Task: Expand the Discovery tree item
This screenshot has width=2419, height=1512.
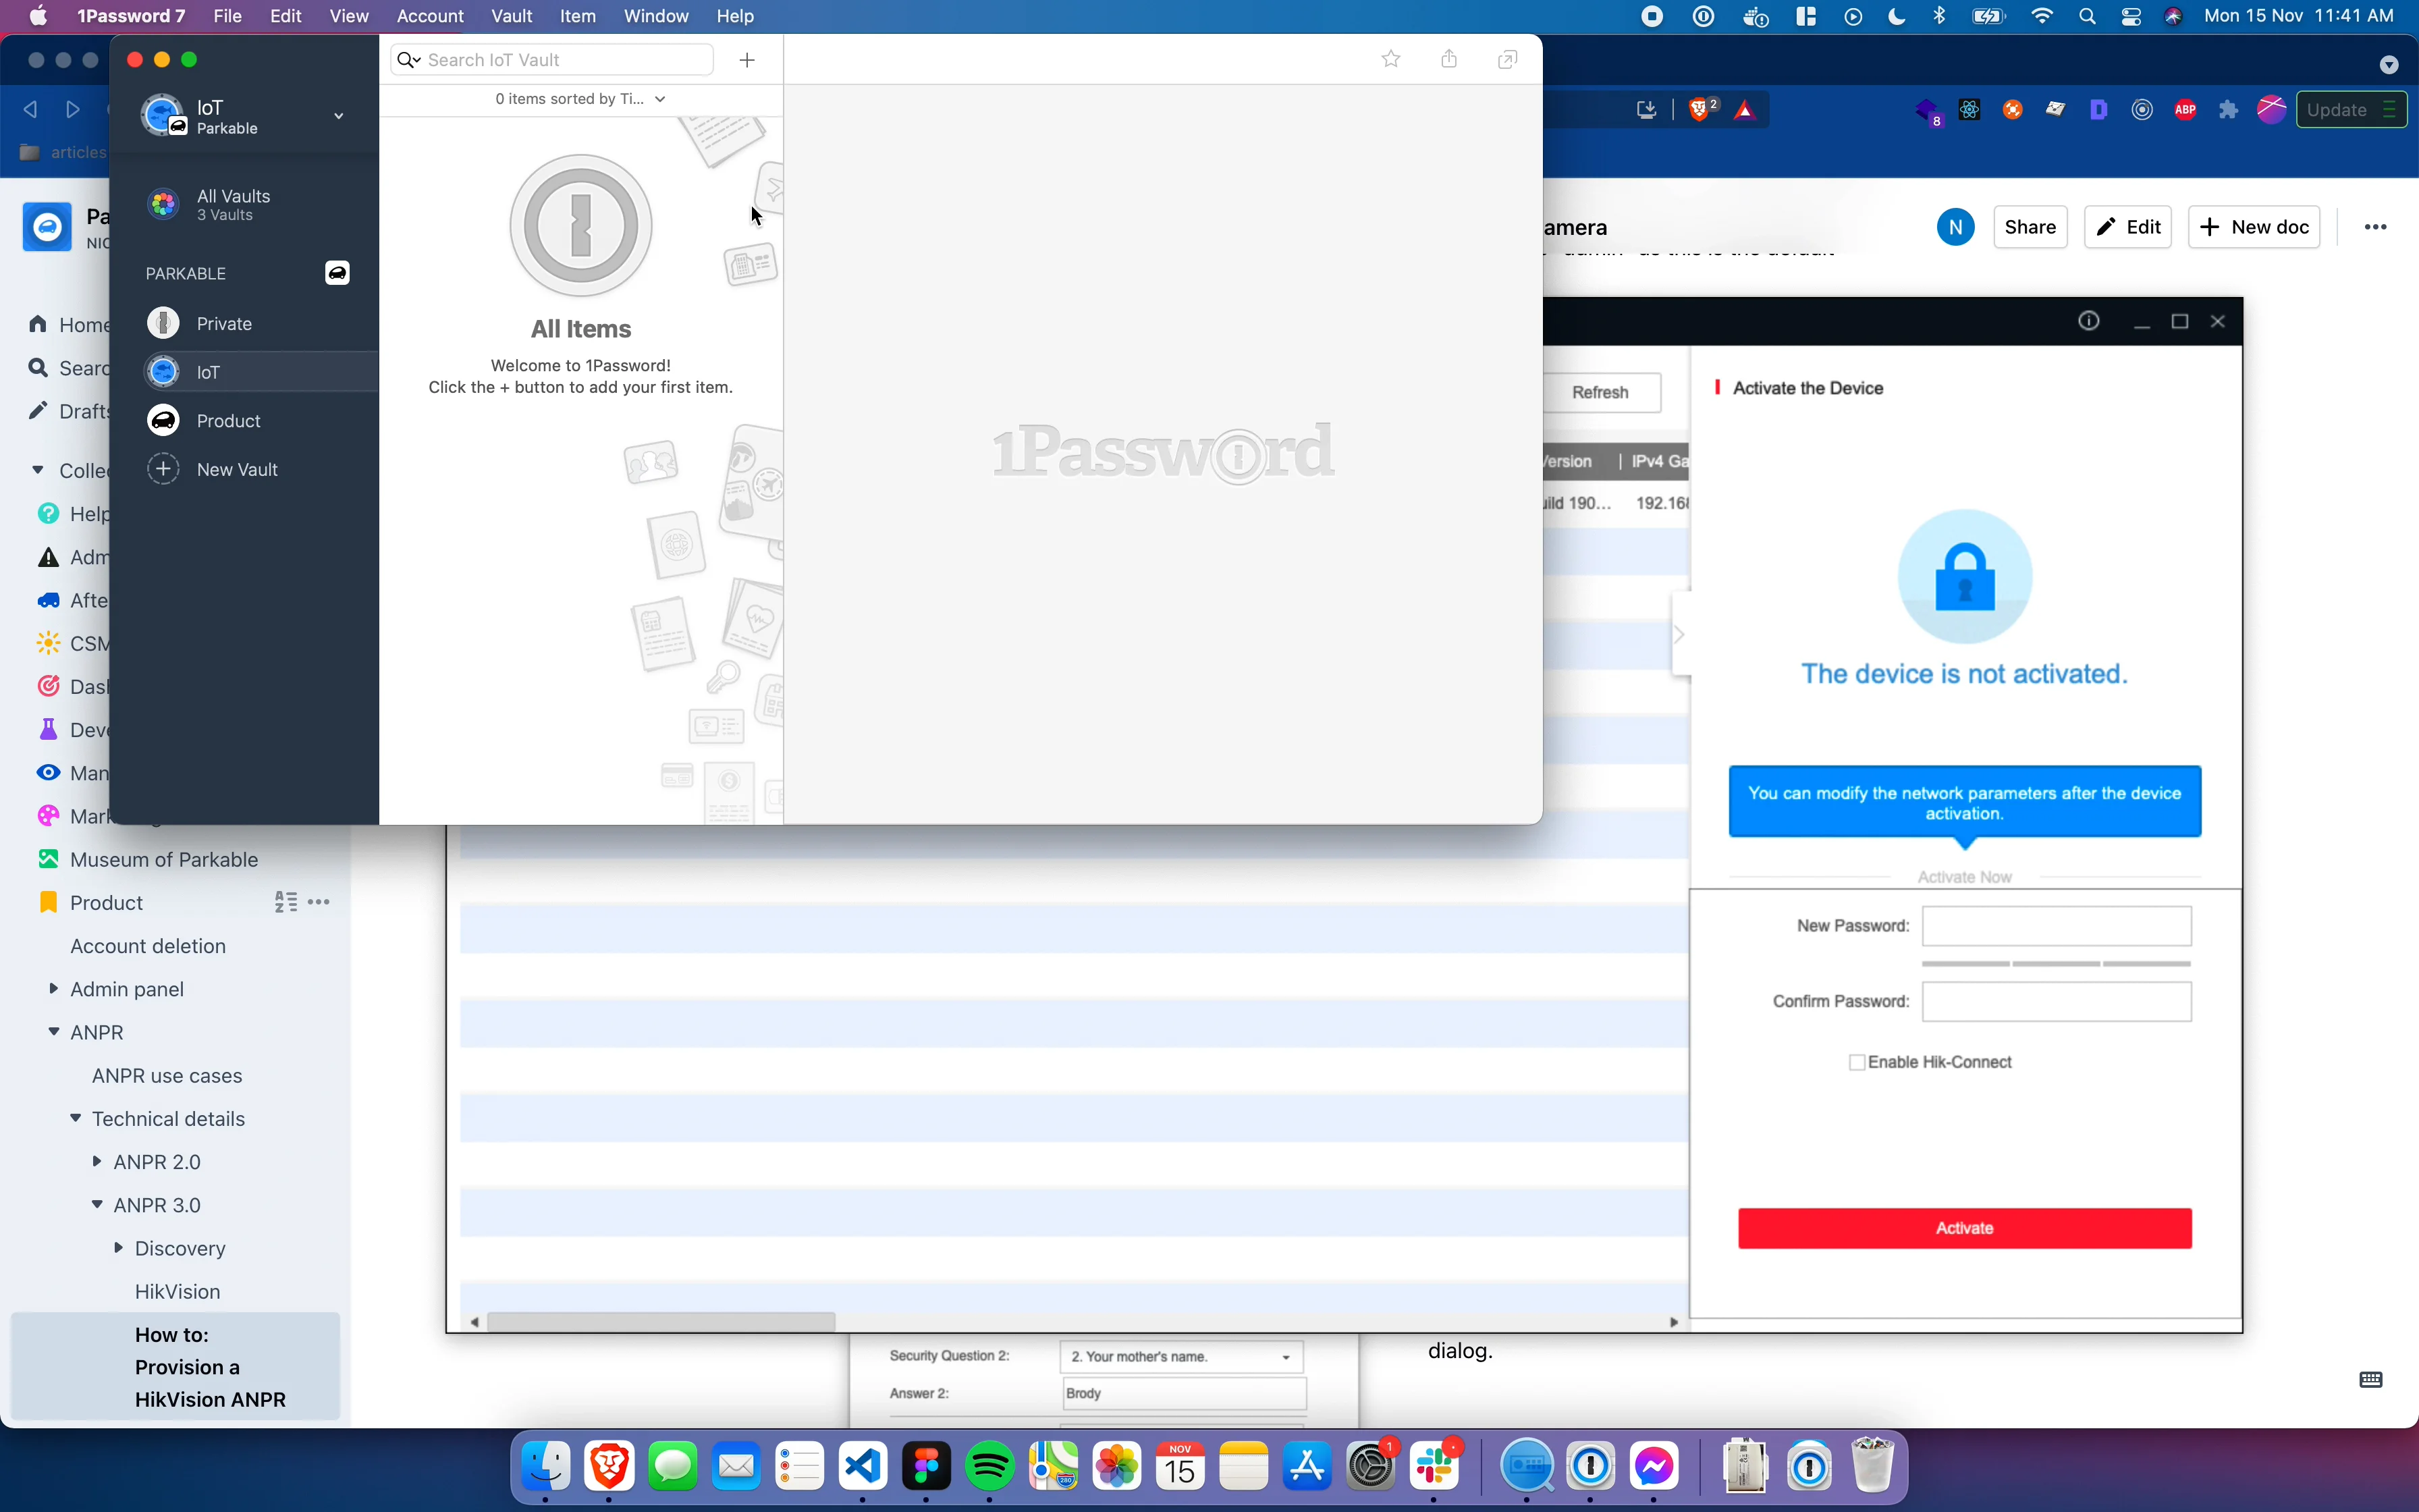Action: click(x=118, y=1248)
